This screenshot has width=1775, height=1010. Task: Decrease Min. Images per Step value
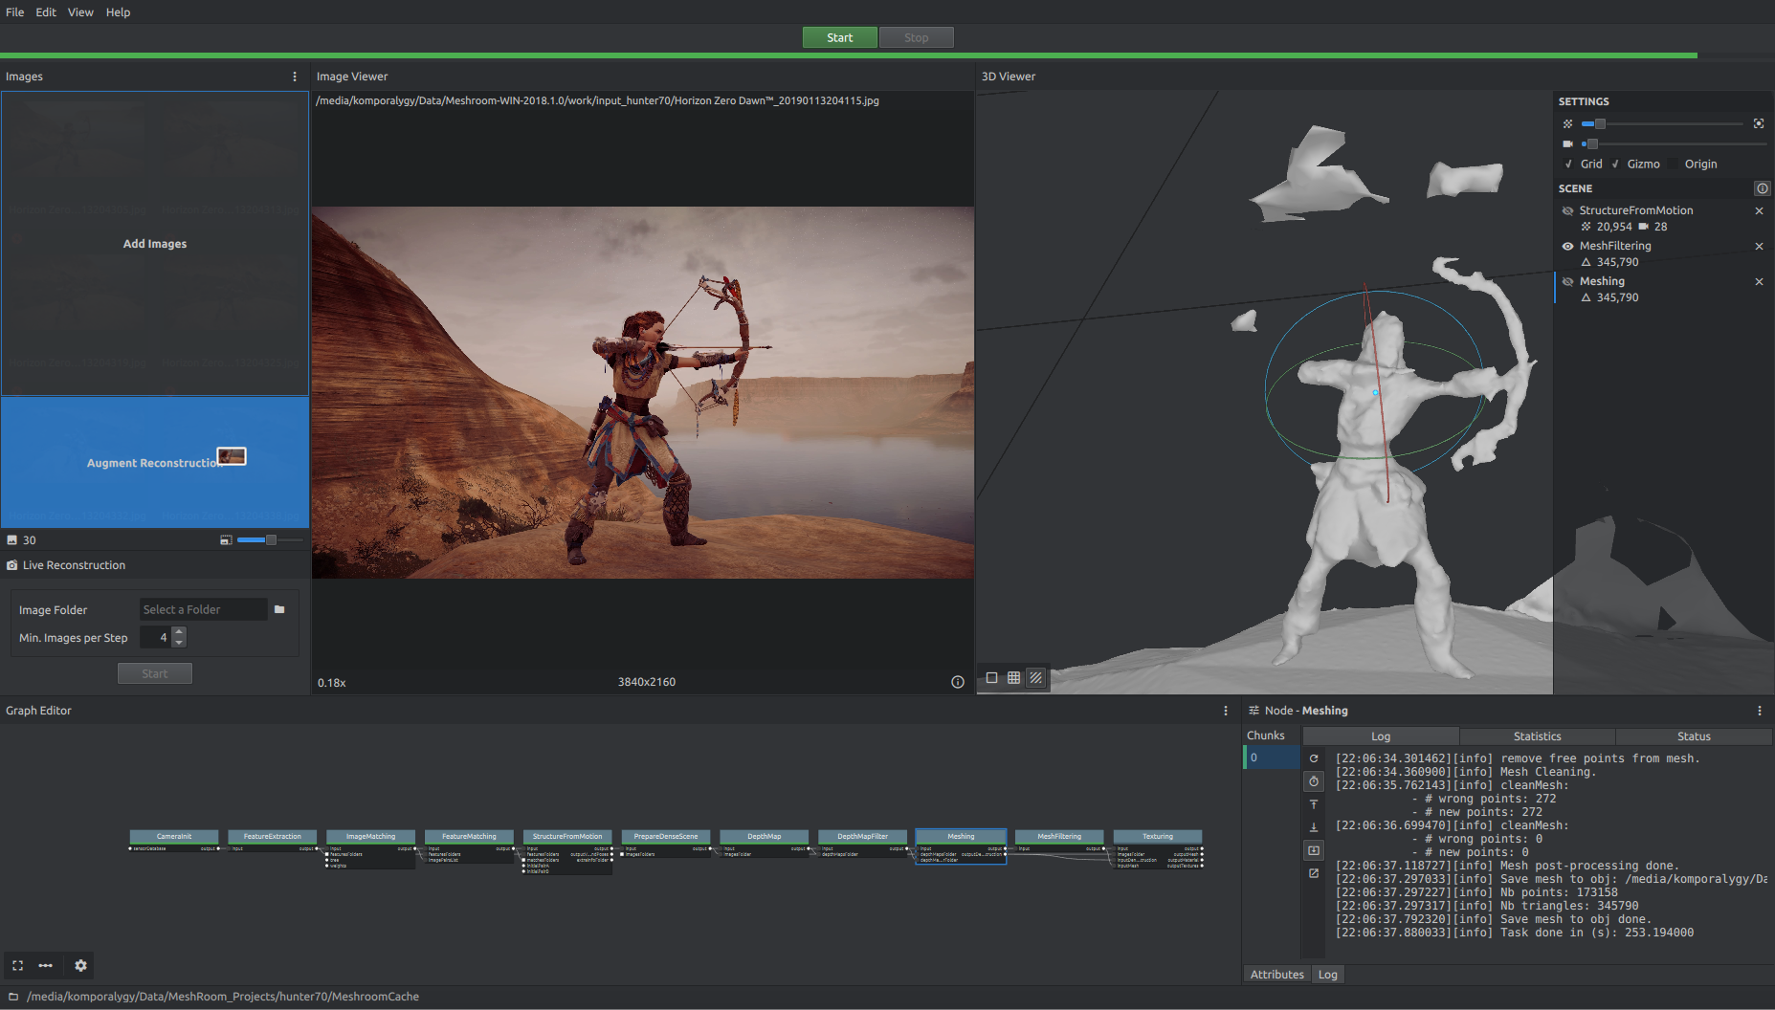[x=179, y=643]
